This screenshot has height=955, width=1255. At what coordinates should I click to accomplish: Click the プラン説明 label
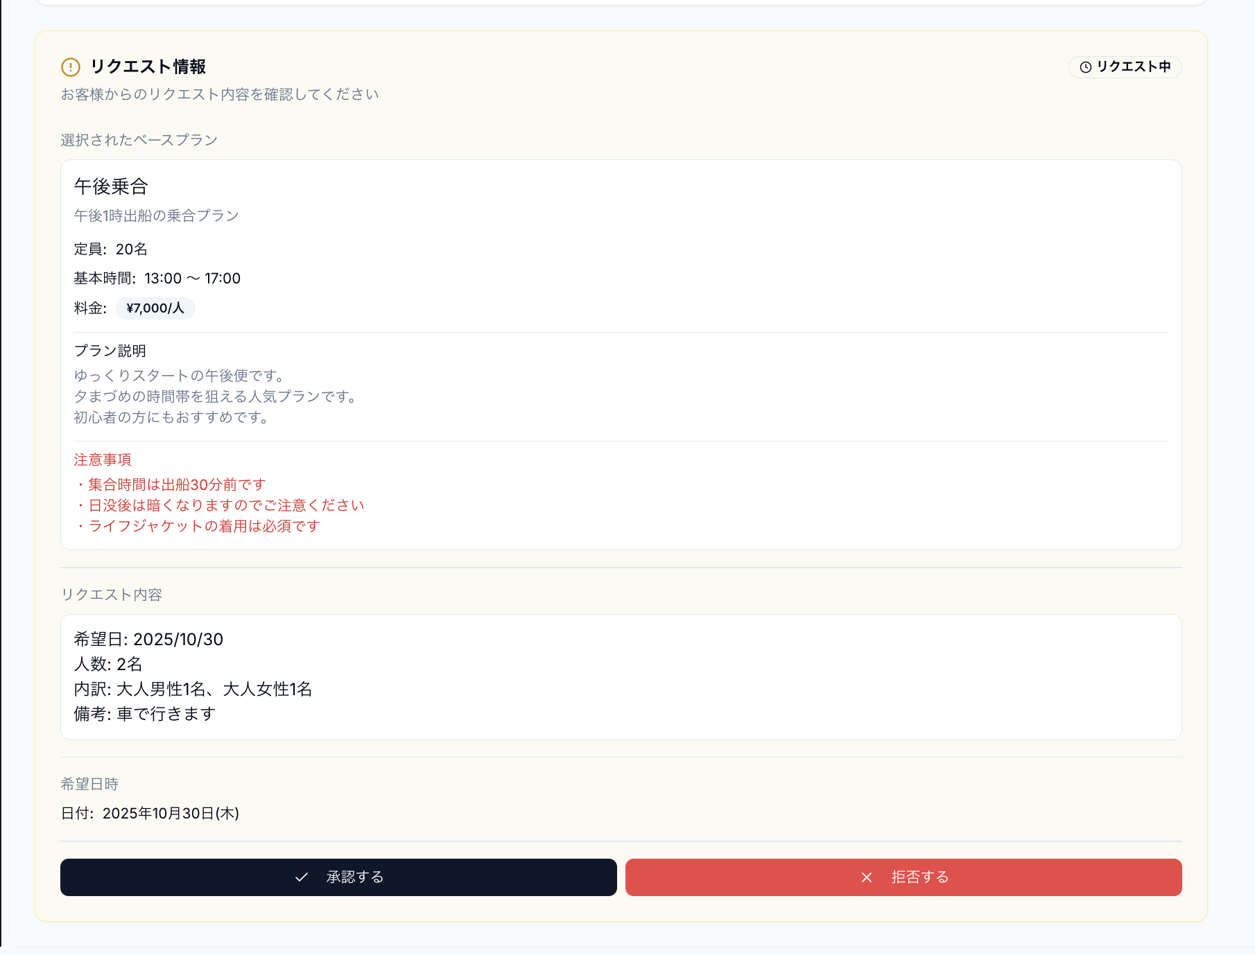110,351
